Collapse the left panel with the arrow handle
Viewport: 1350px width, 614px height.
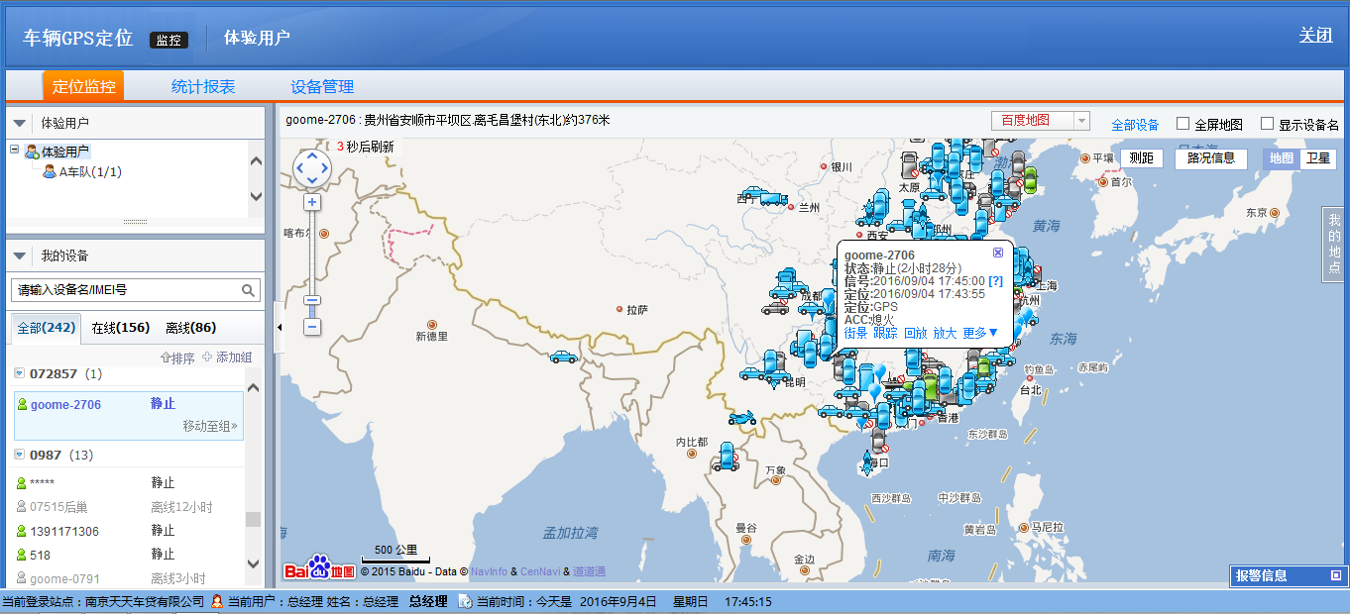pos(278,328)
